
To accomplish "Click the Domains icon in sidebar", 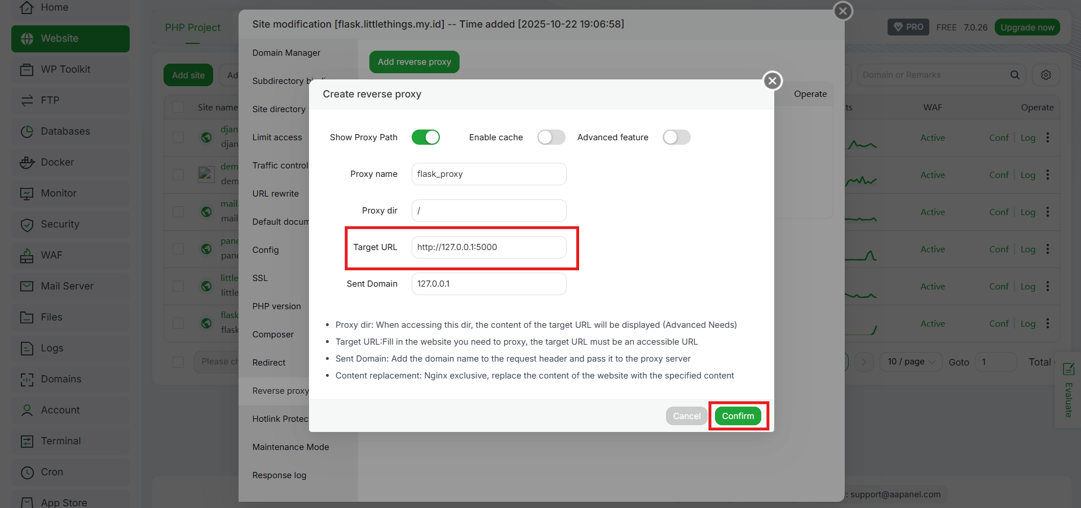I will [x=27, y=379].
